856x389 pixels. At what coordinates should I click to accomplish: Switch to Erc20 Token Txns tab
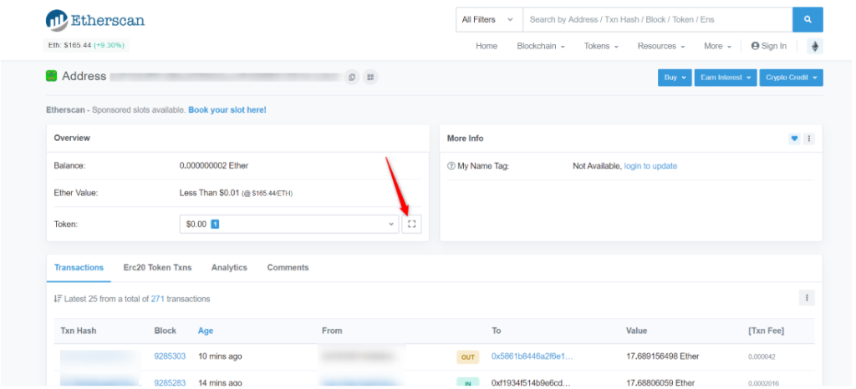[x=157, y=267]
